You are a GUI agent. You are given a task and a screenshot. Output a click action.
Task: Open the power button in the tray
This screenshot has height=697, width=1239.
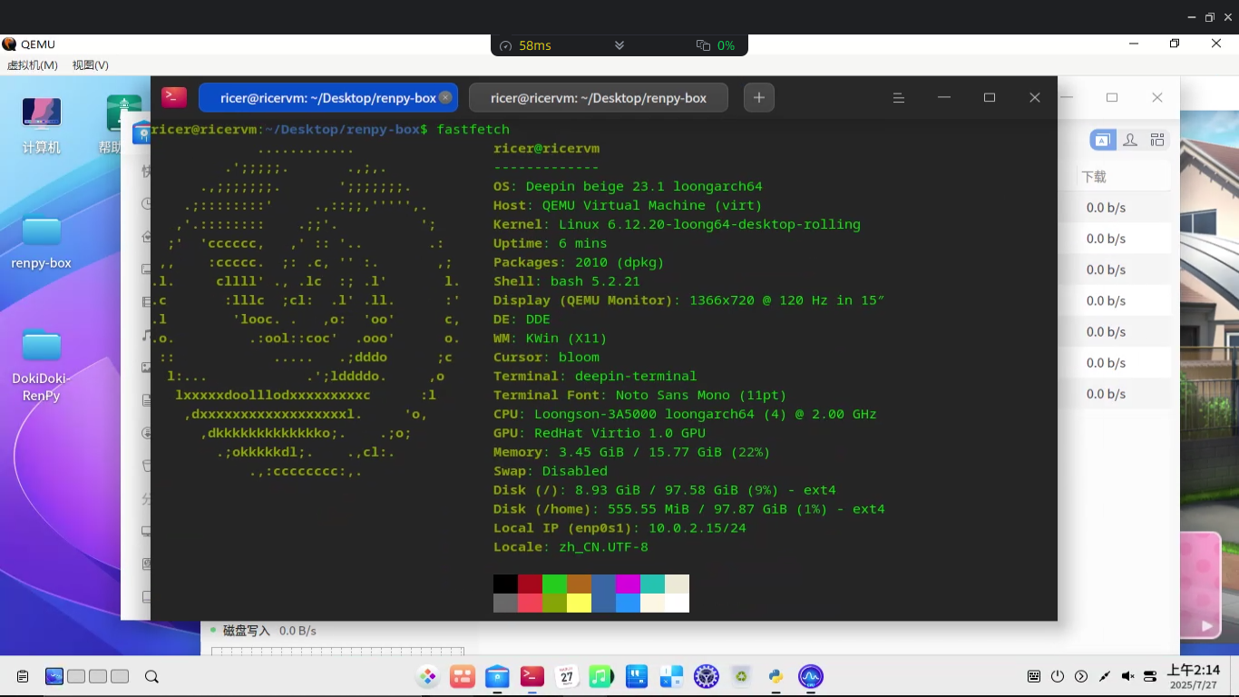[x=1058, y=676]
